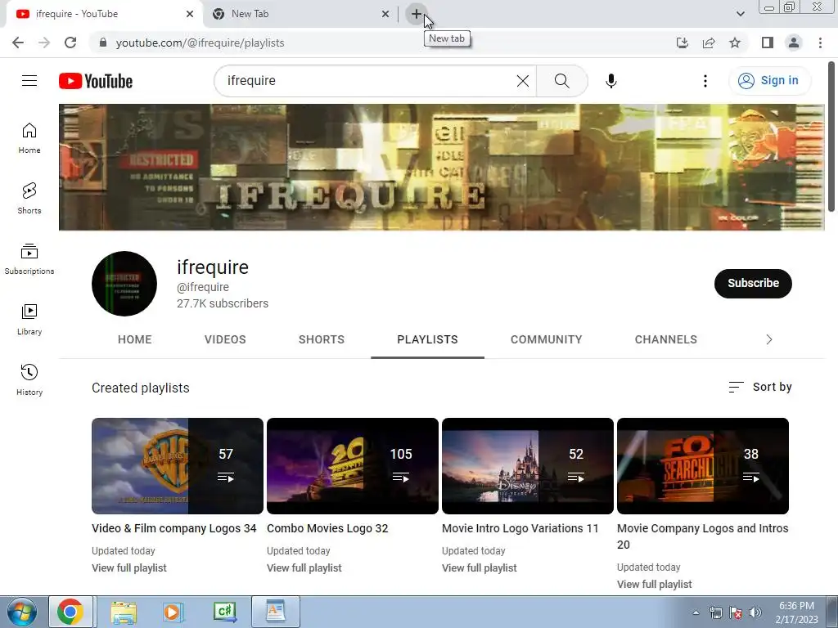Switch to the CHANNELS tab
This screenshot has height=628, width=838.
666,339
